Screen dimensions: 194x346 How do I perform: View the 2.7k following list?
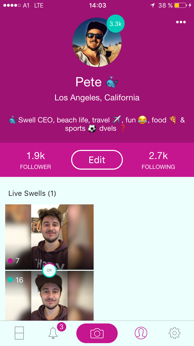click(x=158, y=160)
